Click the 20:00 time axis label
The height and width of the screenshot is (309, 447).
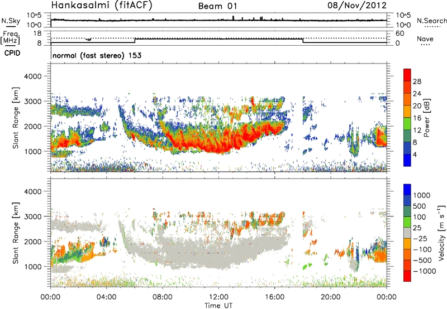tap(330, 297)
